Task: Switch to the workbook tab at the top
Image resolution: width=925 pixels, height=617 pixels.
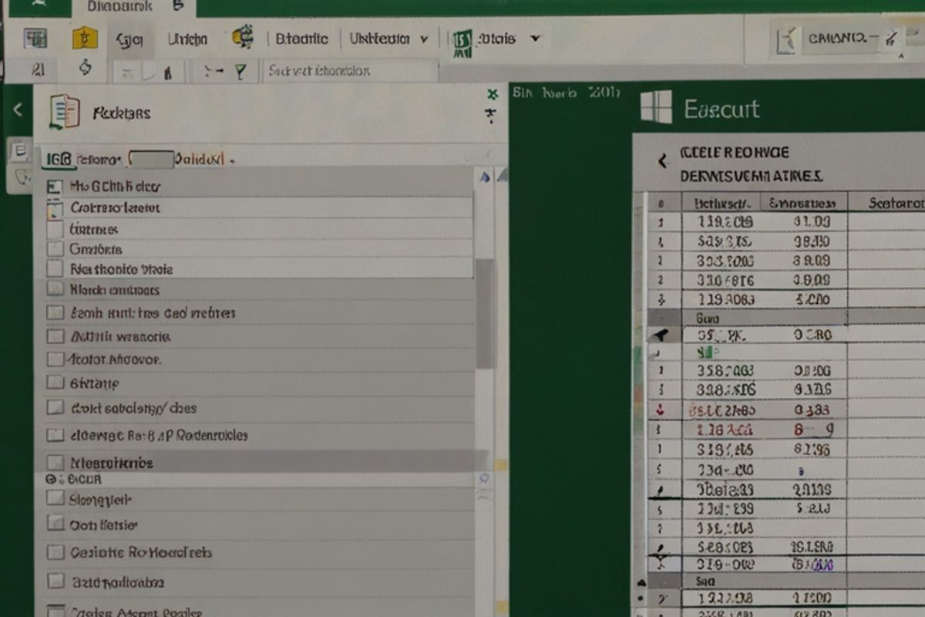Action: [x=119, y=7]
